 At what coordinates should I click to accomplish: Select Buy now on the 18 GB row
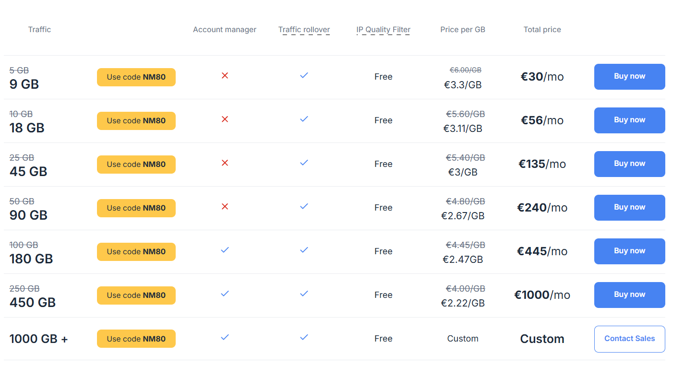tap(629, 120)
